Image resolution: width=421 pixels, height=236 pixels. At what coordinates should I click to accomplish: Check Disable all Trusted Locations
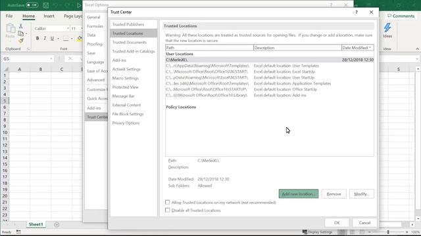[168, 210]
